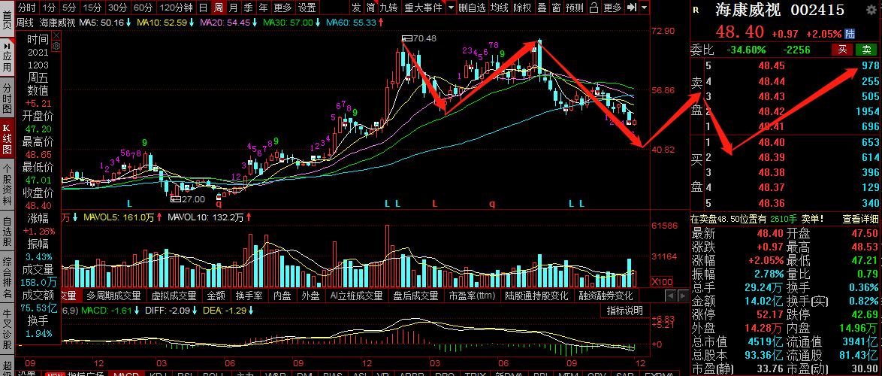Click the red 买 (buy) button
882x376 pixels.
click(x=842, y=50)
